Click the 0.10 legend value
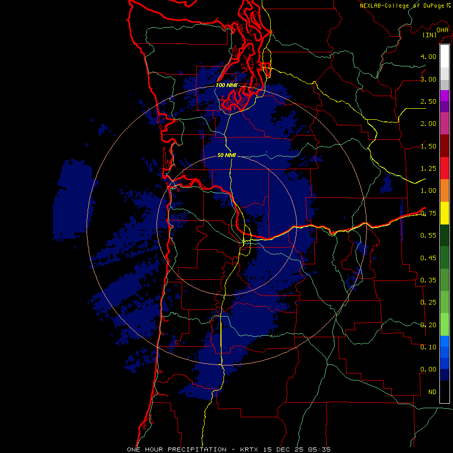453x453 pixels. point(428,347)
